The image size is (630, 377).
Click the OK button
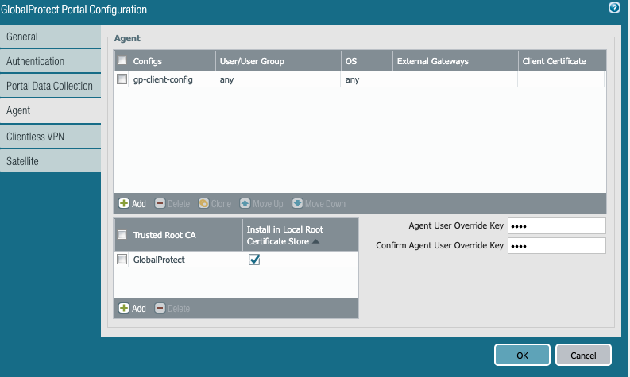(x=522, y=355)
